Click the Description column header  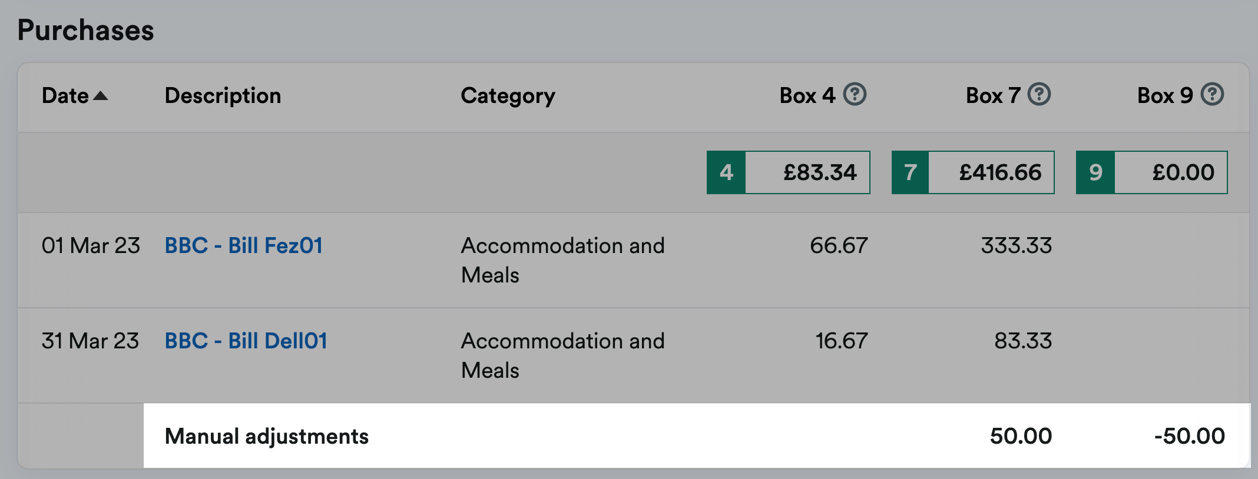(x=223, y=95)
